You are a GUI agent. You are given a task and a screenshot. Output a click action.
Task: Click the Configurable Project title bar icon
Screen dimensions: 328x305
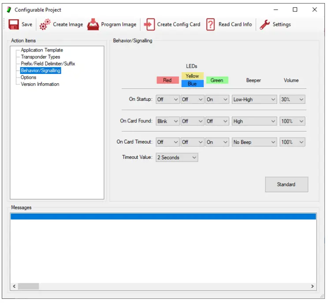pyautogui.click(x=8, y=10)
